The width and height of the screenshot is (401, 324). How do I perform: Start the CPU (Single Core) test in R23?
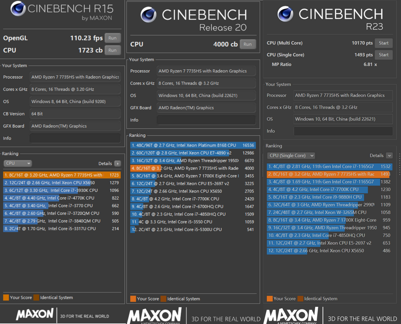point(384,55)
